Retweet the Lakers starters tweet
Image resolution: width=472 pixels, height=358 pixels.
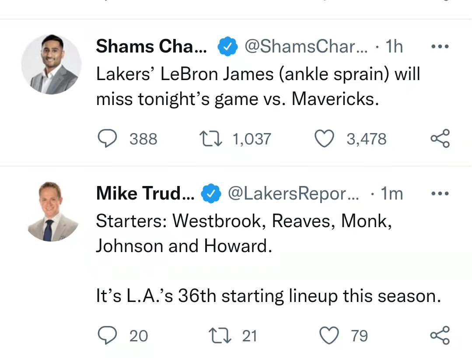click(x=220, y=336)
